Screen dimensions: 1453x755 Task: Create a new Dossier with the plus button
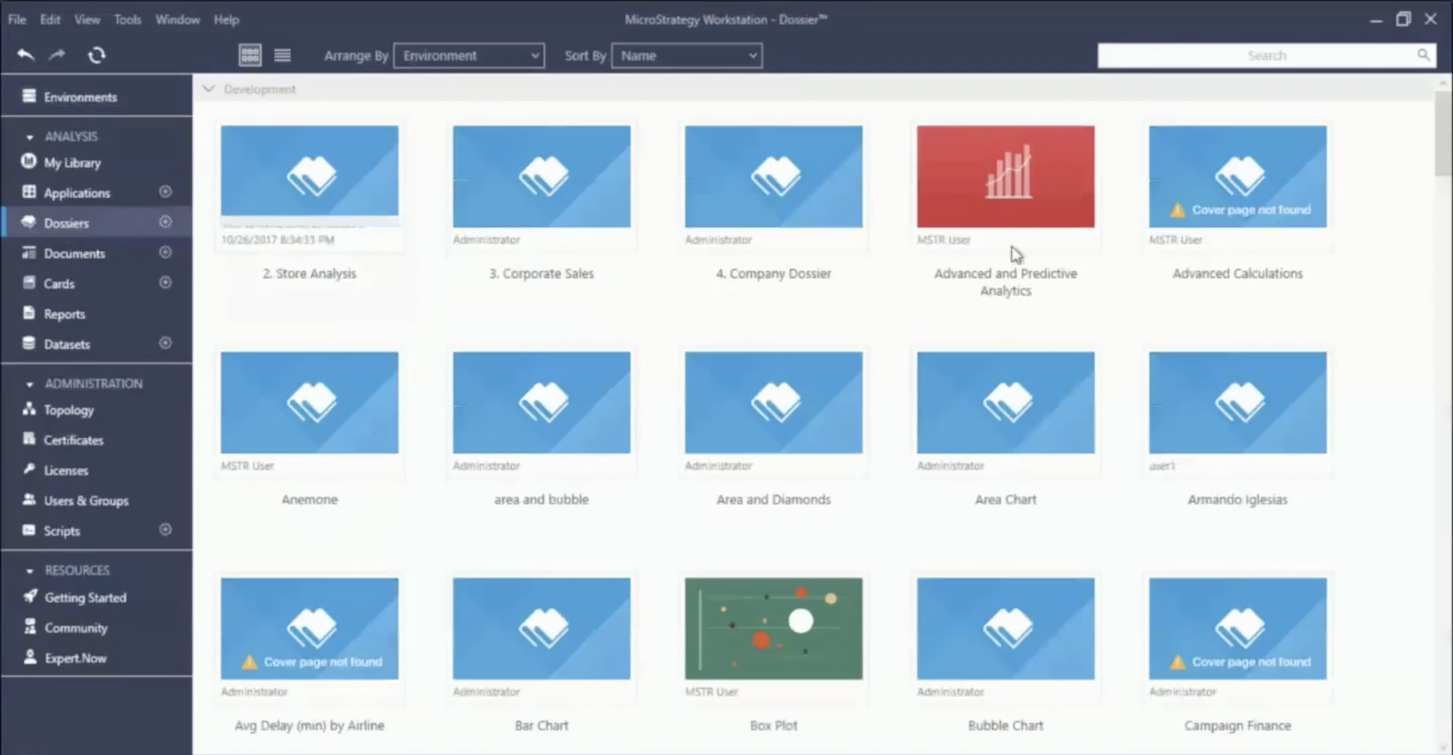165,222
